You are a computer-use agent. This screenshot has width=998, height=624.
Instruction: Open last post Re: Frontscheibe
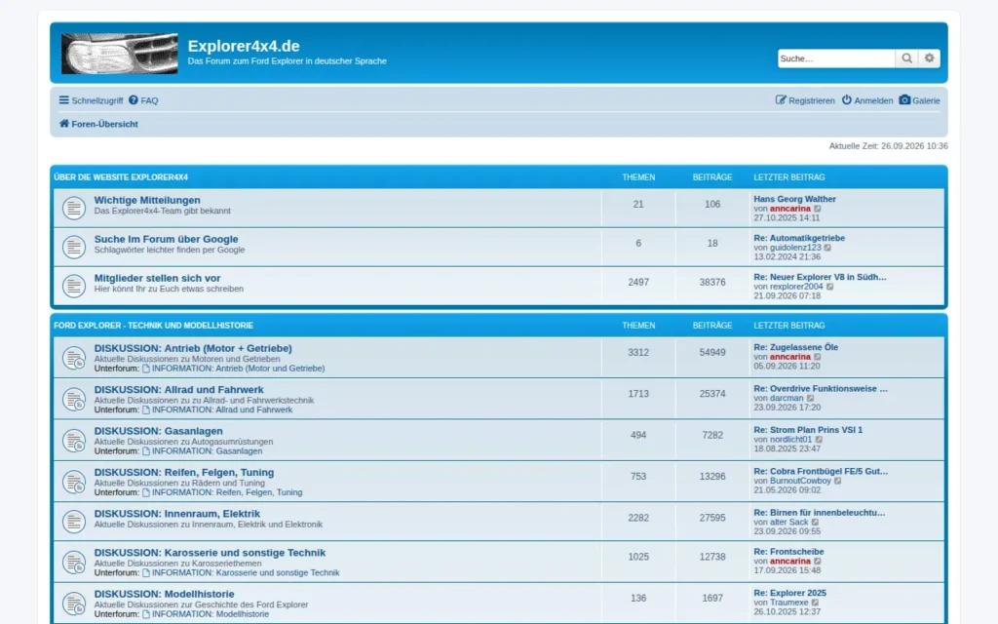coord(788,552)
